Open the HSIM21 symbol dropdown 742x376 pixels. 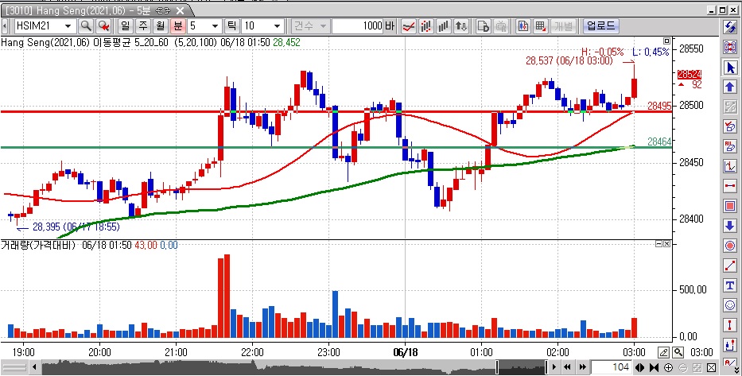point(68,26)
